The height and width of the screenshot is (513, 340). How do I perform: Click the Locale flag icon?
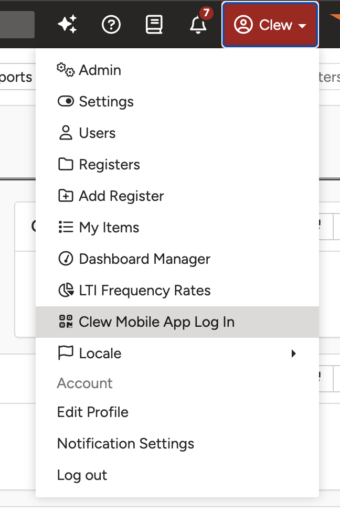[x=66, y=352]
